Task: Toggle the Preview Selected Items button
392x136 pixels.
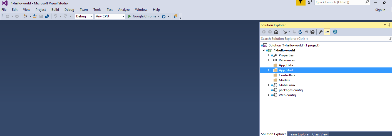Action: [327, 32]
